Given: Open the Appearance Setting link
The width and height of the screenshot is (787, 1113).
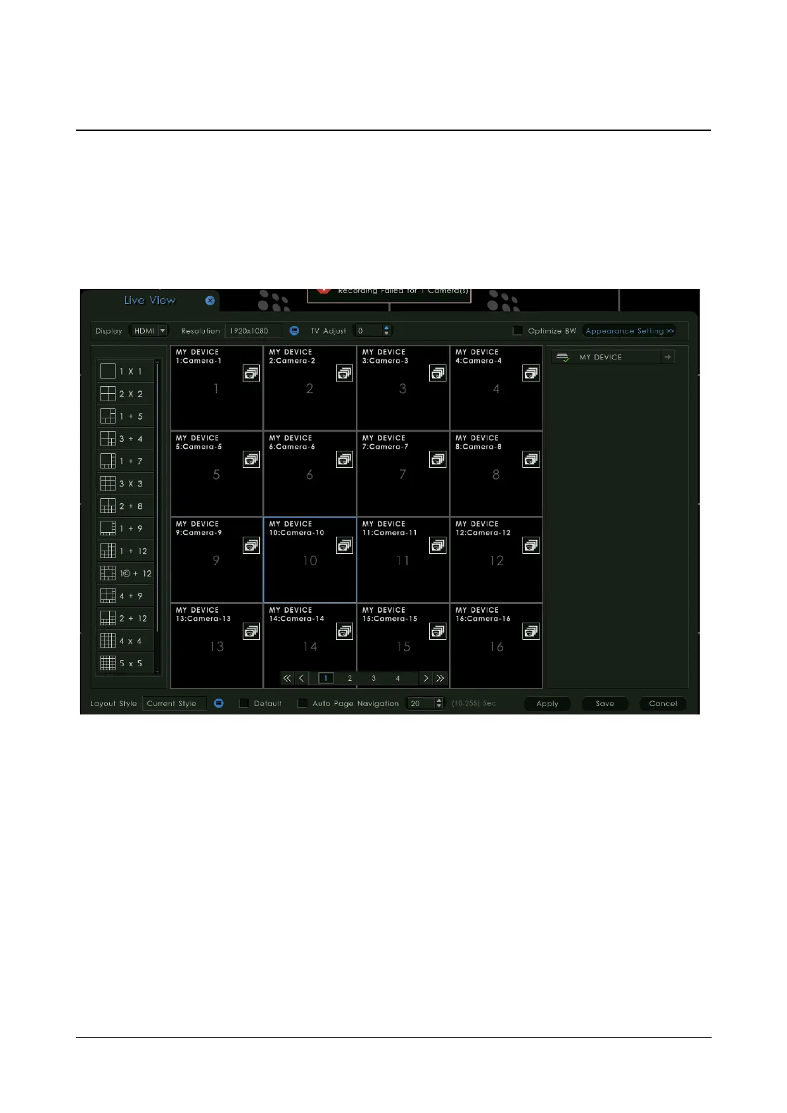Looking at the screenshot, I should (630, 331).
